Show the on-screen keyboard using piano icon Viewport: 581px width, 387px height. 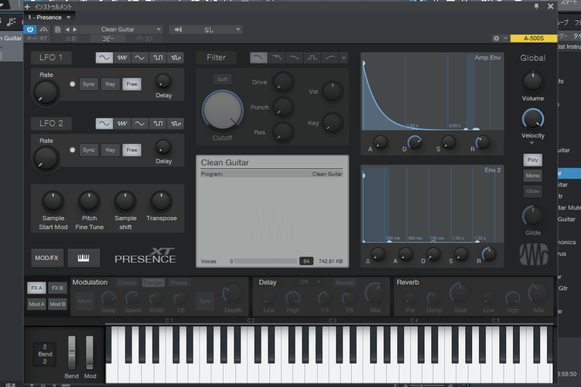coord(83,258)
